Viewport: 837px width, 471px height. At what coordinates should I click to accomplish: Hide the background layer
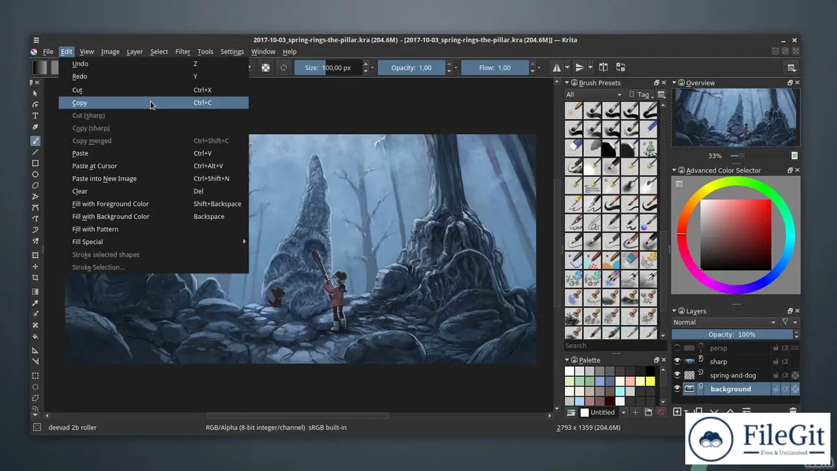(x=677, y=389)
